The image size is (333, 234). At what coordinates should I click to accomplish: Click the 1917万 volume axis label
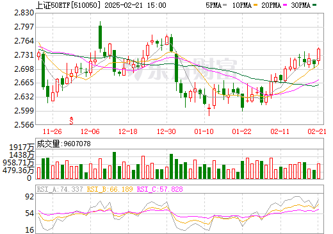click(22, 147)
